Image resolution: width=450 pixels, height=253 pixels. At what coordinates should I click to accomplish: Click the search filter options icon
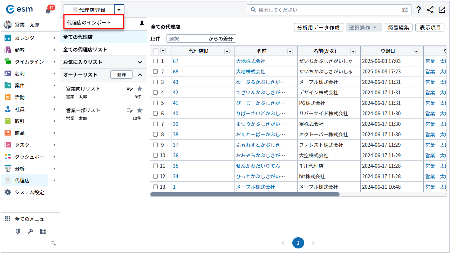(x=405, y=10)
